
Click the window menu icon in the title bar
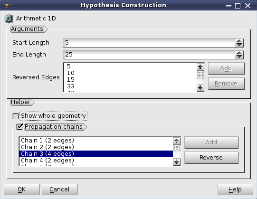click(7, 5)
